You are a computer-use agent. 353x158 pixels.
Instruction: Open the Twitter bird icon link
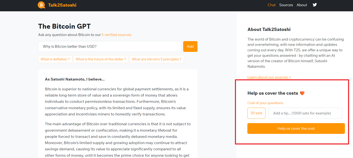click(x=315, y=5)
